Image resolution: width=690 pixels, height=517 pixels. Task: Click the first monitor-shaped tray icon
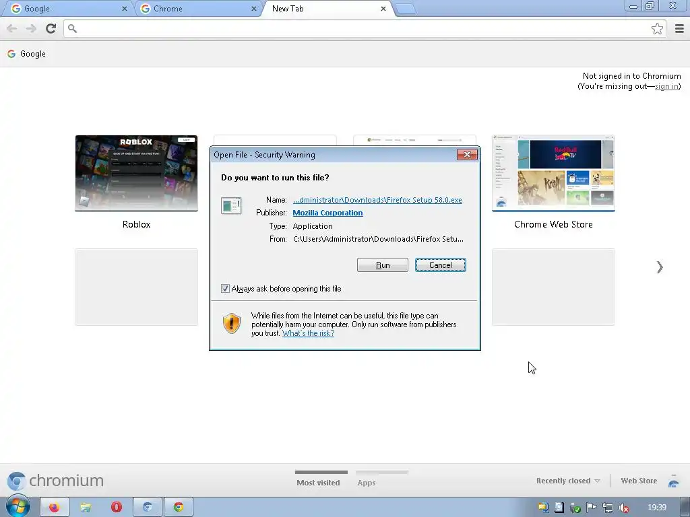click(x=543, y=508)
